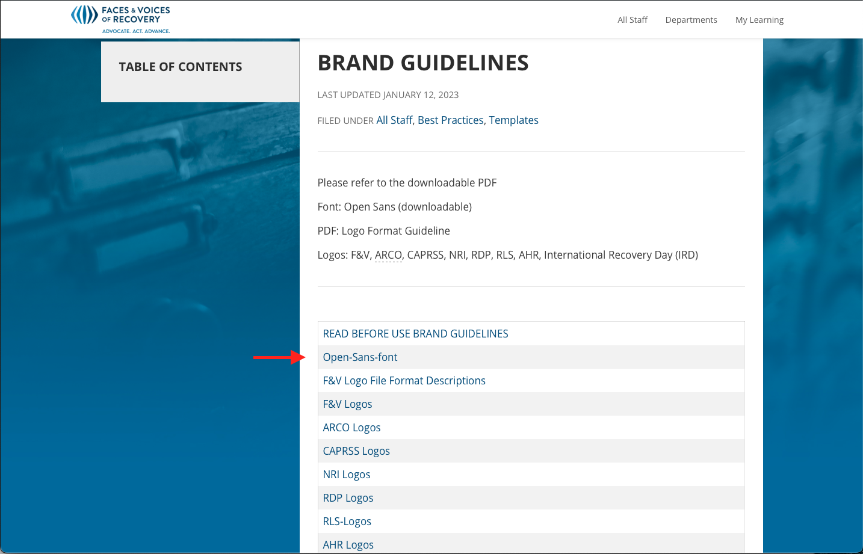Open the Best Practices category link
The image size is (863, 554).
click(x=450, y=120)
